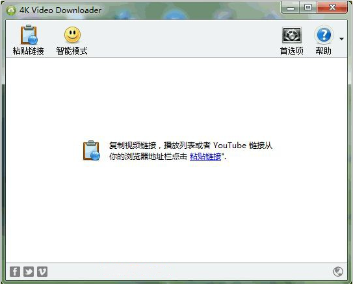Click the 4K Video Downloader app icon in title bar
Screen dimensions: 353x284
[10, 10]
